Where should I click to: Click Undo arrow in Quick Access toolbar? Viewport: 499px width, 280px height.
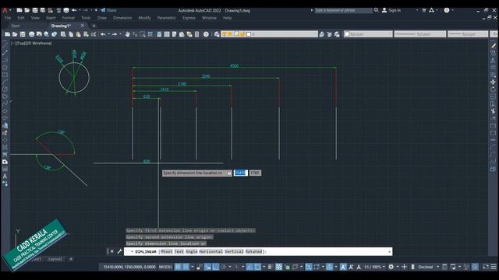pos(74,10)
